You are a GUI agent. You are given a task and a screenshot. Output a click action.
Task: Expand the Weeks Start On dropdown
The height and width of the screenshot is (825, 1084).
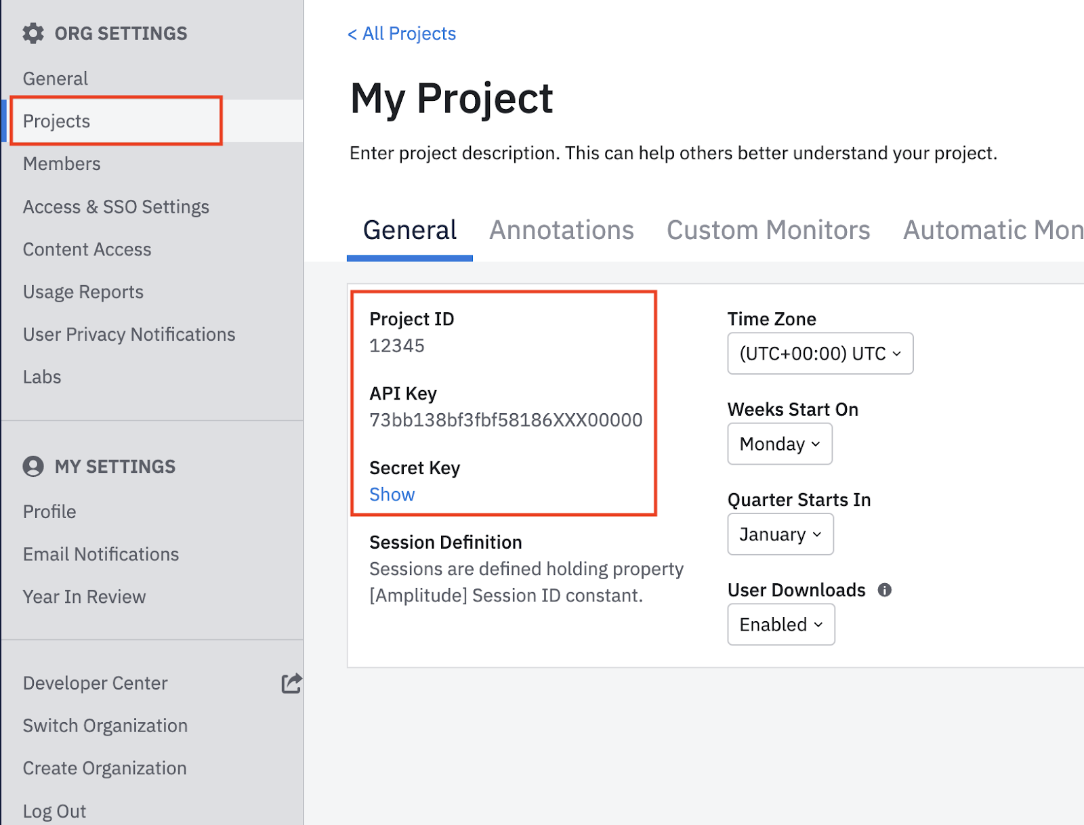point(779,444)
